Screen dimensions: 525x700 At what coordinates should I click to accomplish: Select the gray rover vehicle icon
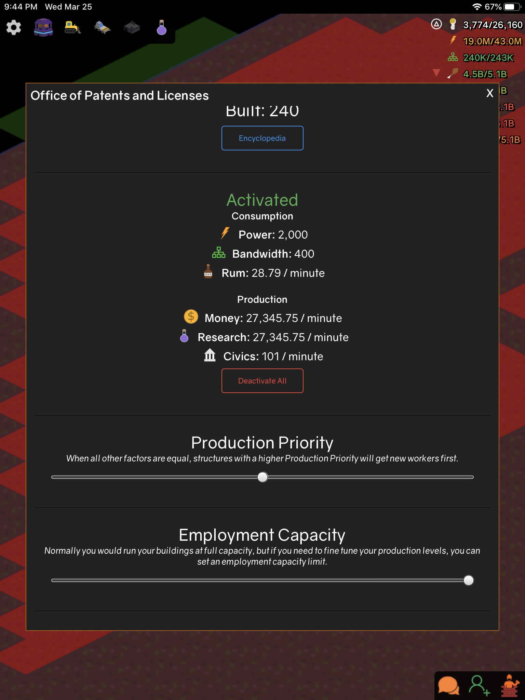tap(103, 28)
